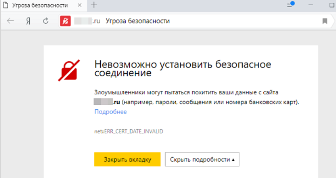Go back with the left arrow button
The image size is (336, 178).
click(x=10, y=21)
